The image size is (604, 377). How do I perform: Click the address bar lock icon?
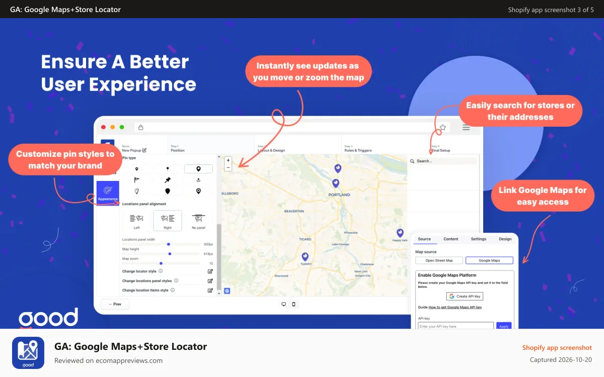(x=141, y=128)
